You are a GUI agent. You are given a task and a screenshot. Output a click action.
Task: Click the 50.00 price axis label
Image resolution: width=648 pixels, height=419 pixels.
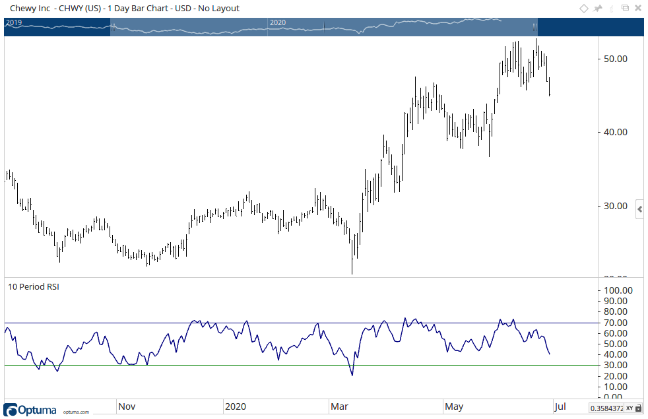tap(616, 59)
